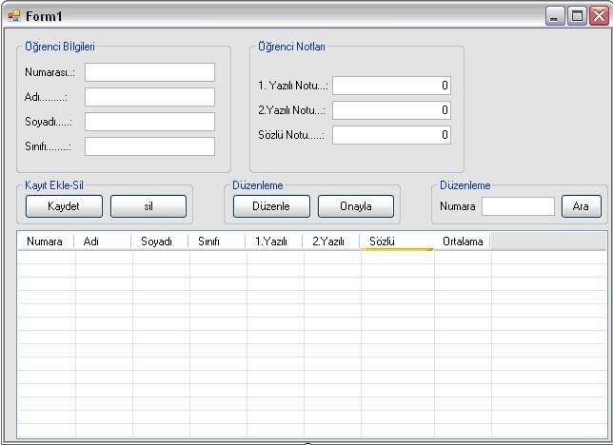Select the Sözlü Notu field

[x=391, y=135]
